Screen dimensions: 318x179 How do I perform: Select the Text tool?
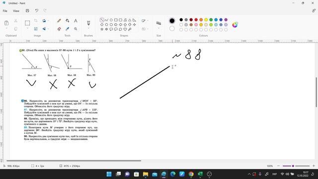point(76,21)
